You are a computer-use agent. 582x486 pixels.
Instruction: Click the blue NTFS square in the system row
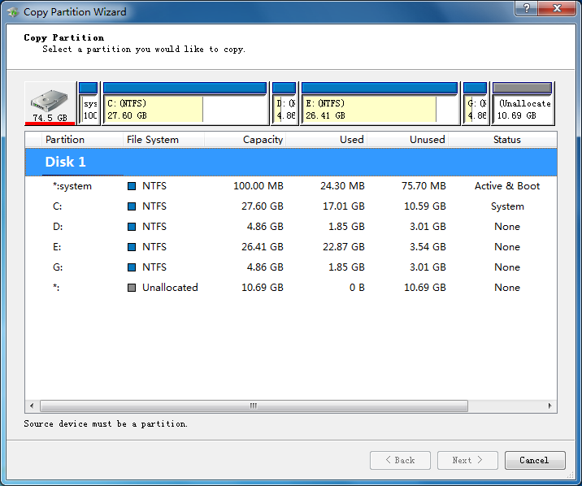[x=132, y=186]
